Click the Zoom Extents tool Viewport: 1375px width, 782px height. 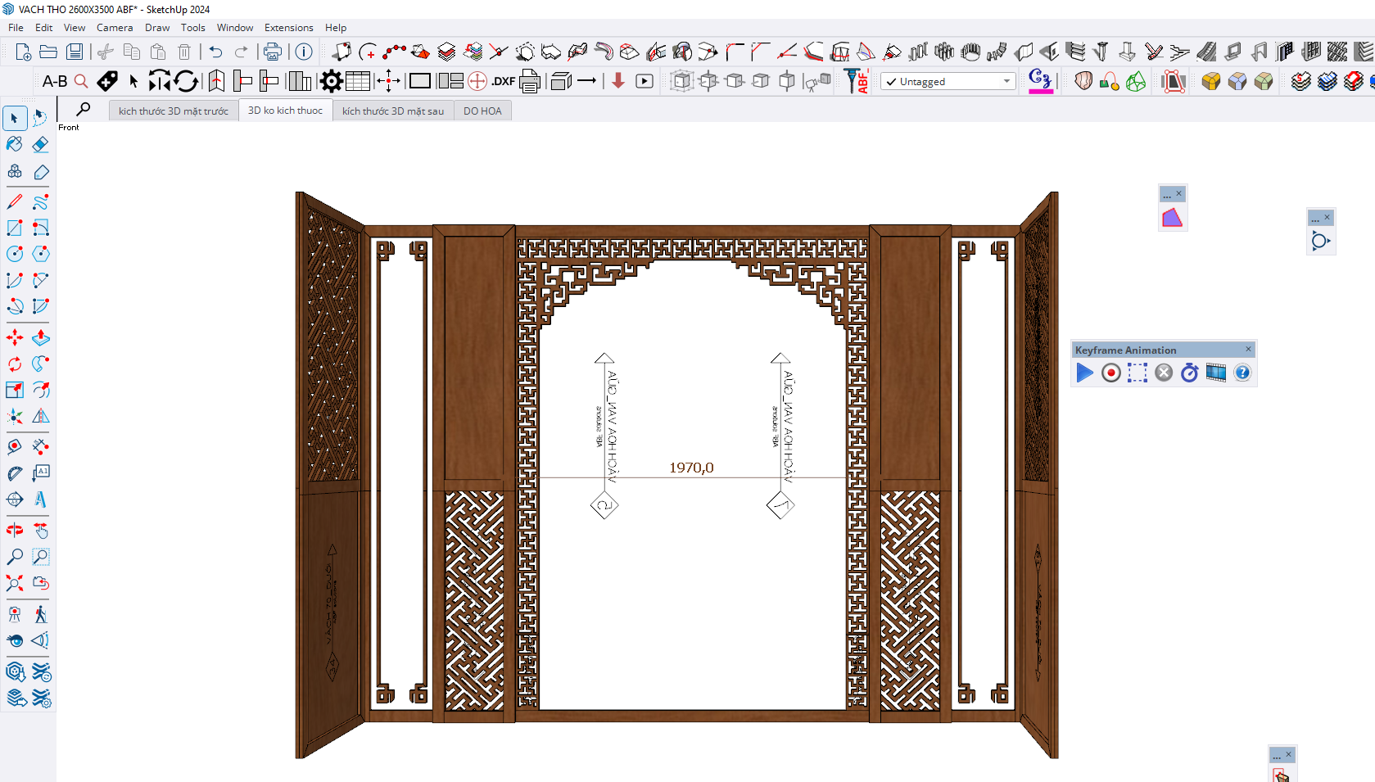[x=15, y=583]
